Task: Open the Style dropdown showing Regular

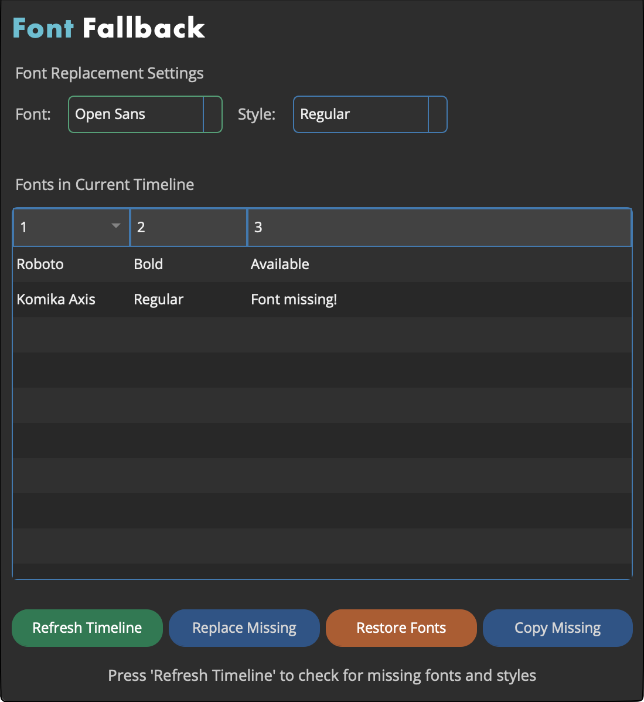Action: 370,114
